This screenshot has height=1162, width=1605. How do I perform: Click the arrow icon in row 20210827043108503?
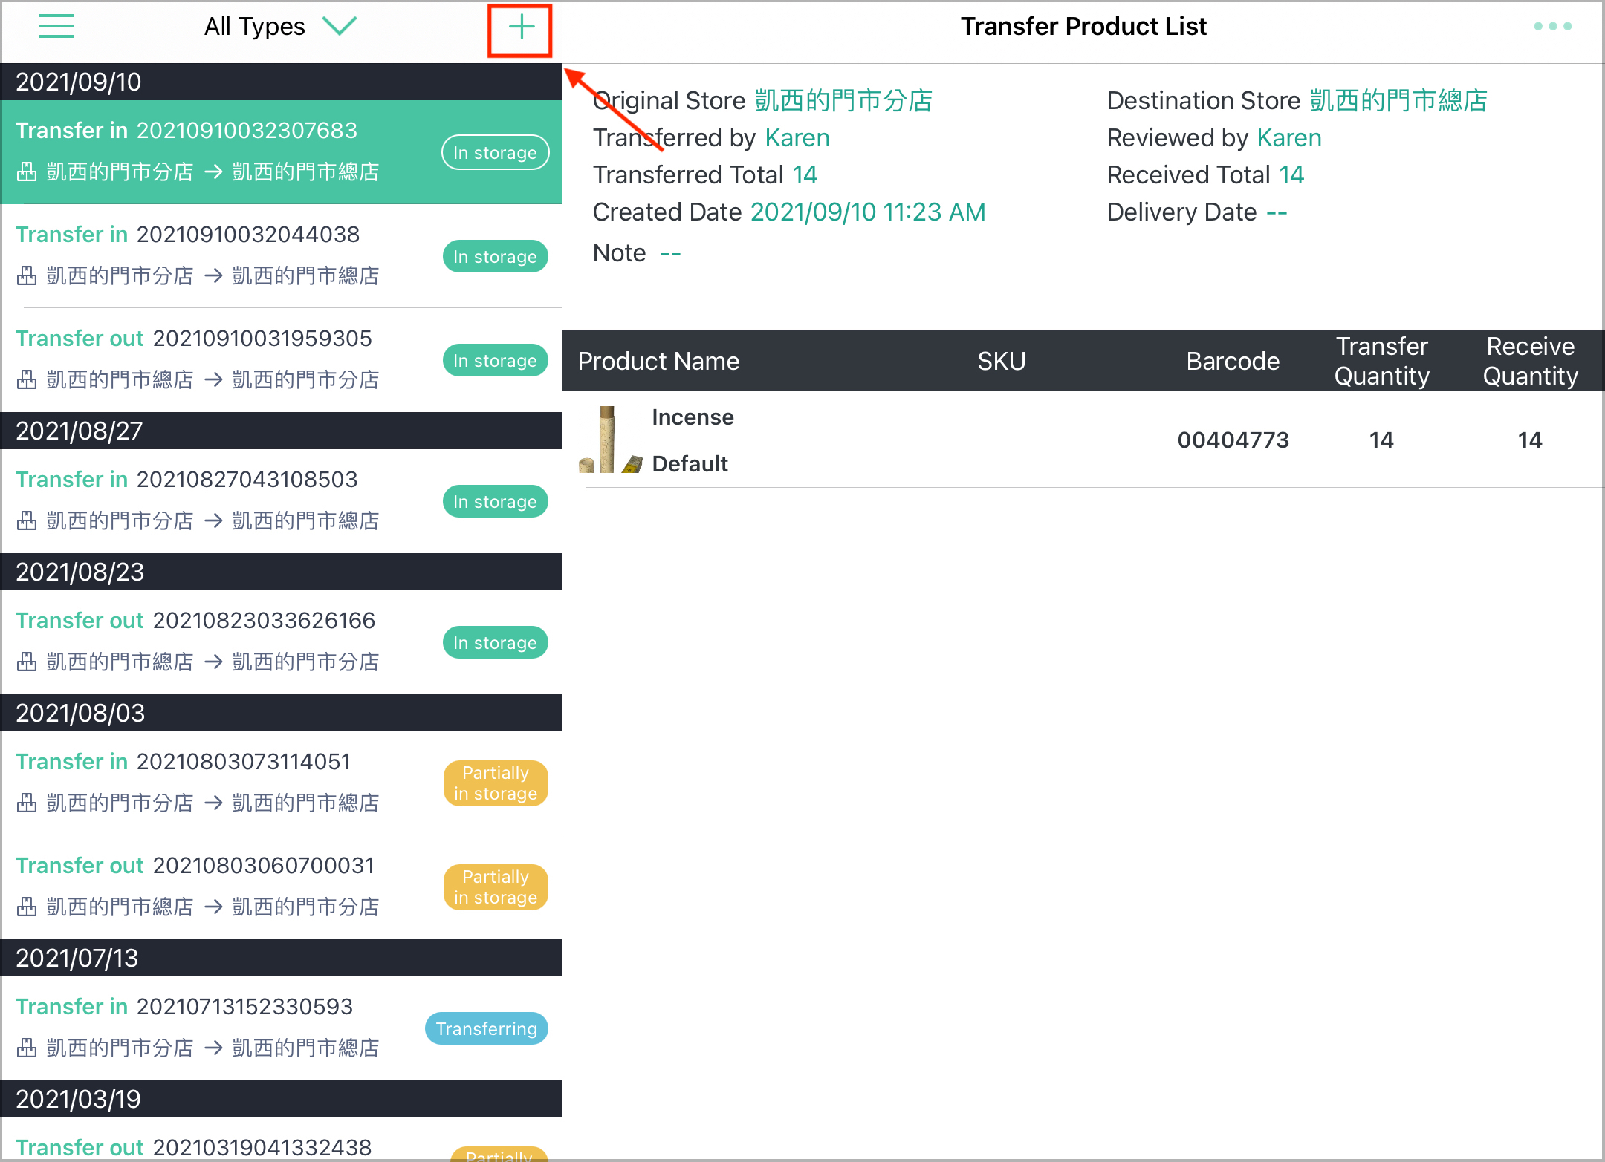click(213, 521)
